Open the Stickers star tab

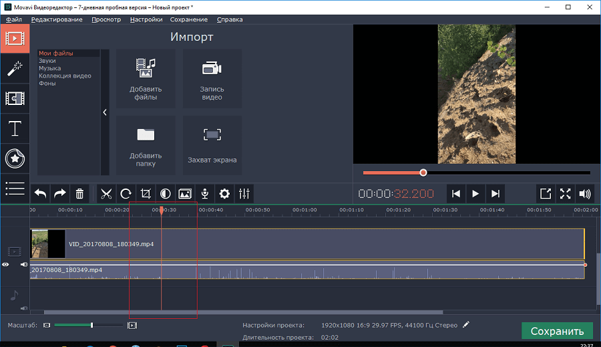pos(15,158)
